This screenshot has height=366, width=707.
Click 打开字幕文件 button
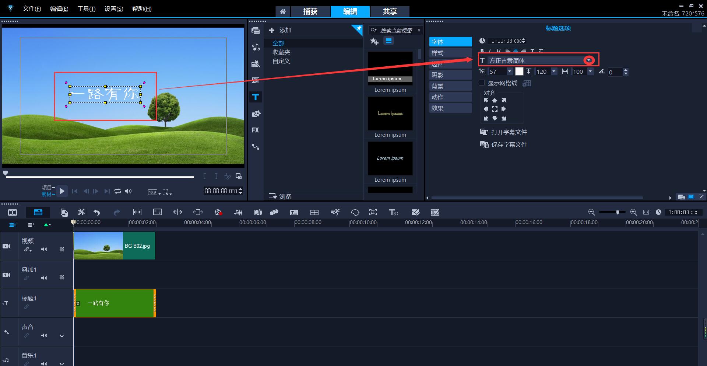point(504,132)
